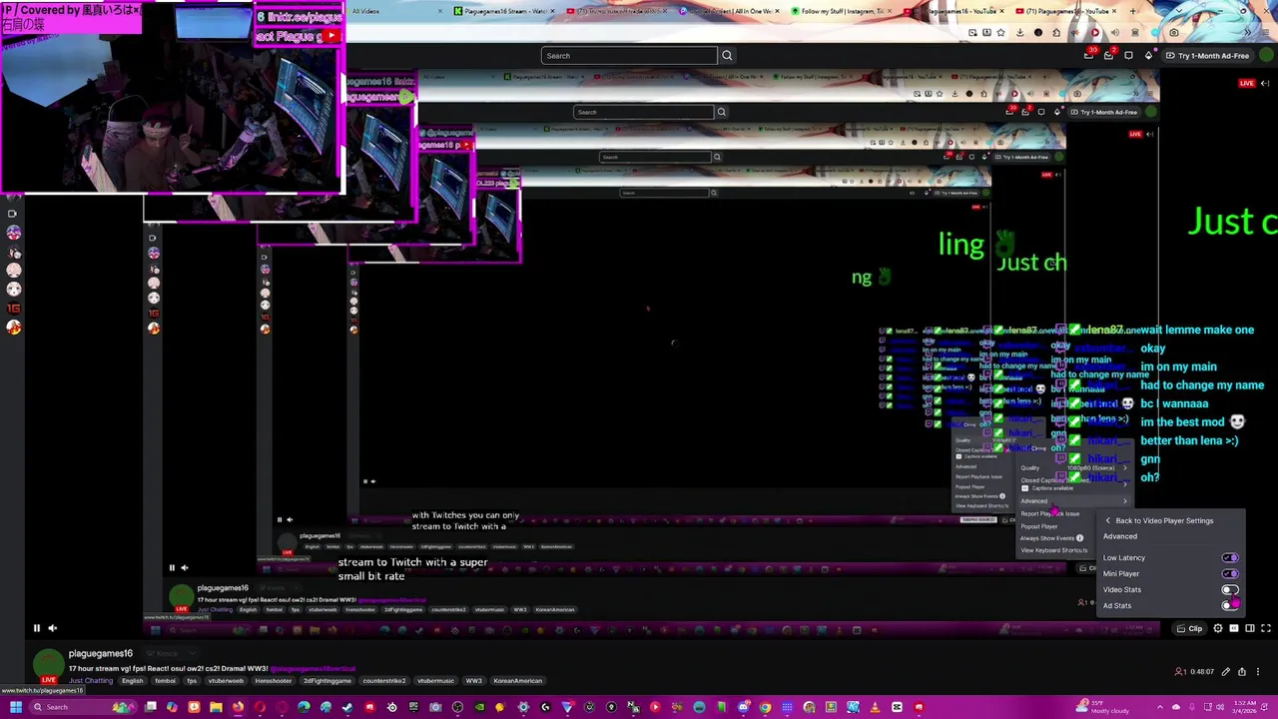Click the LIVE indicator at the player's top right
The image size is (1278, 719).
(x=1247, y=83)
